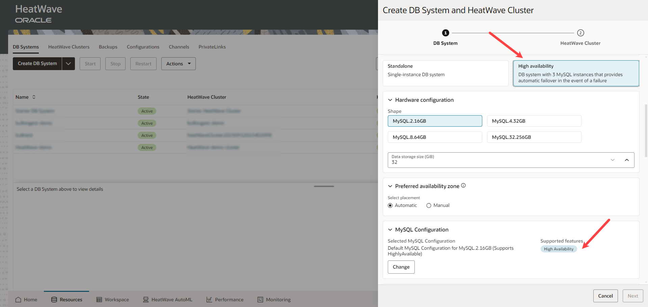Cancel the Create DB System dialog
Image resolution: width=648 pixels, height=307 pixels.
605,296
